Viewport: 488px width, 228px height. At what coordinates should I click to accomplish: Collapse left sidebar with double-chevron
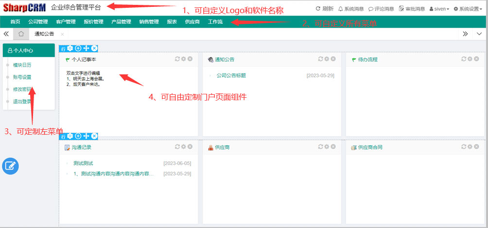tap(6, 34)
